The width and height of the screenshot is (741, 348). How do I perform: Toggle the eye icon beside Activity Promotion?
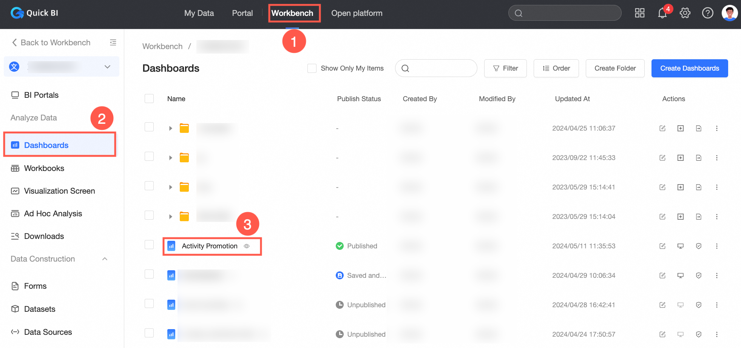[247, 246]
